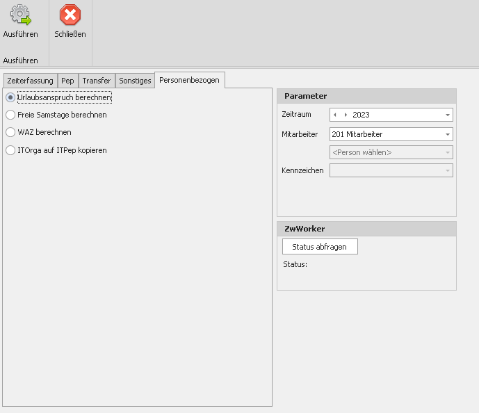Image resolution: width=479 pixels, height=413 pixels.
Task: Switch to the Zeiterfassung tab
Action: click(30, 81)
